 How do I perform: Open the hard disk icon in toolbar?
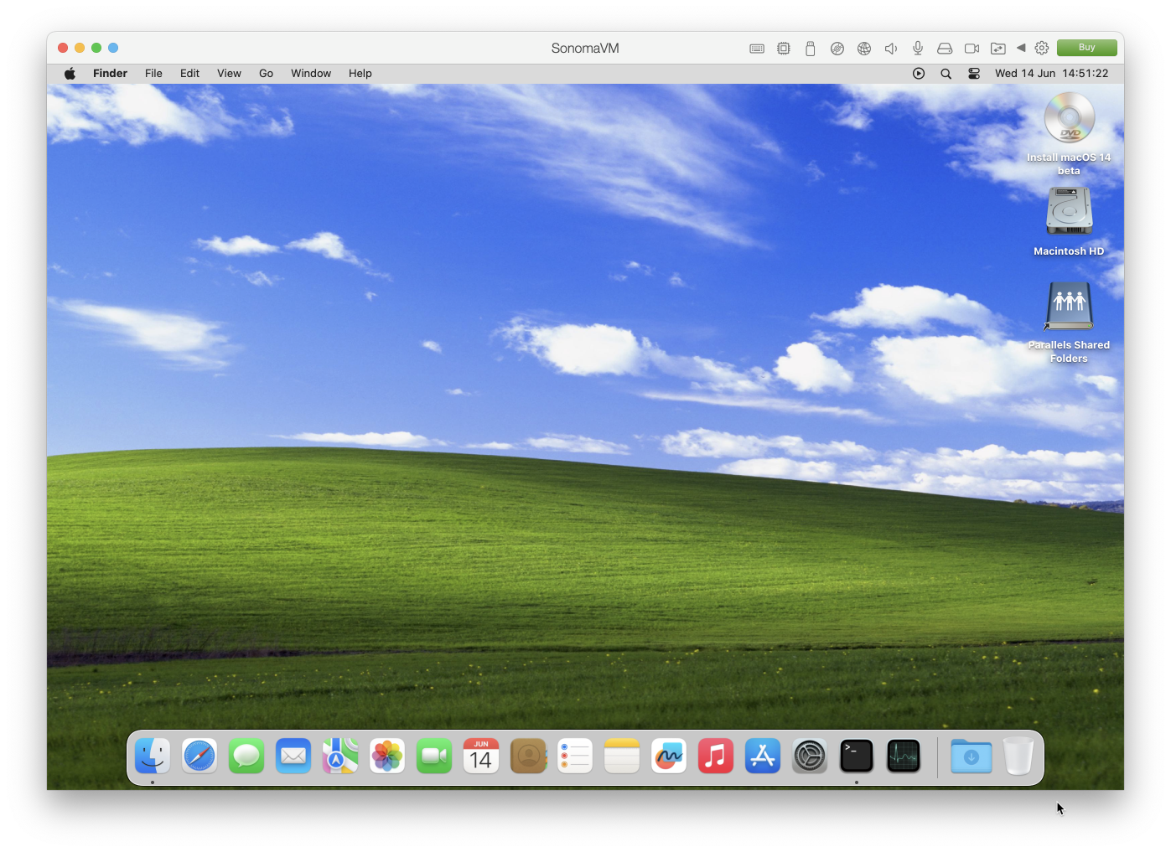coord(945,49)
